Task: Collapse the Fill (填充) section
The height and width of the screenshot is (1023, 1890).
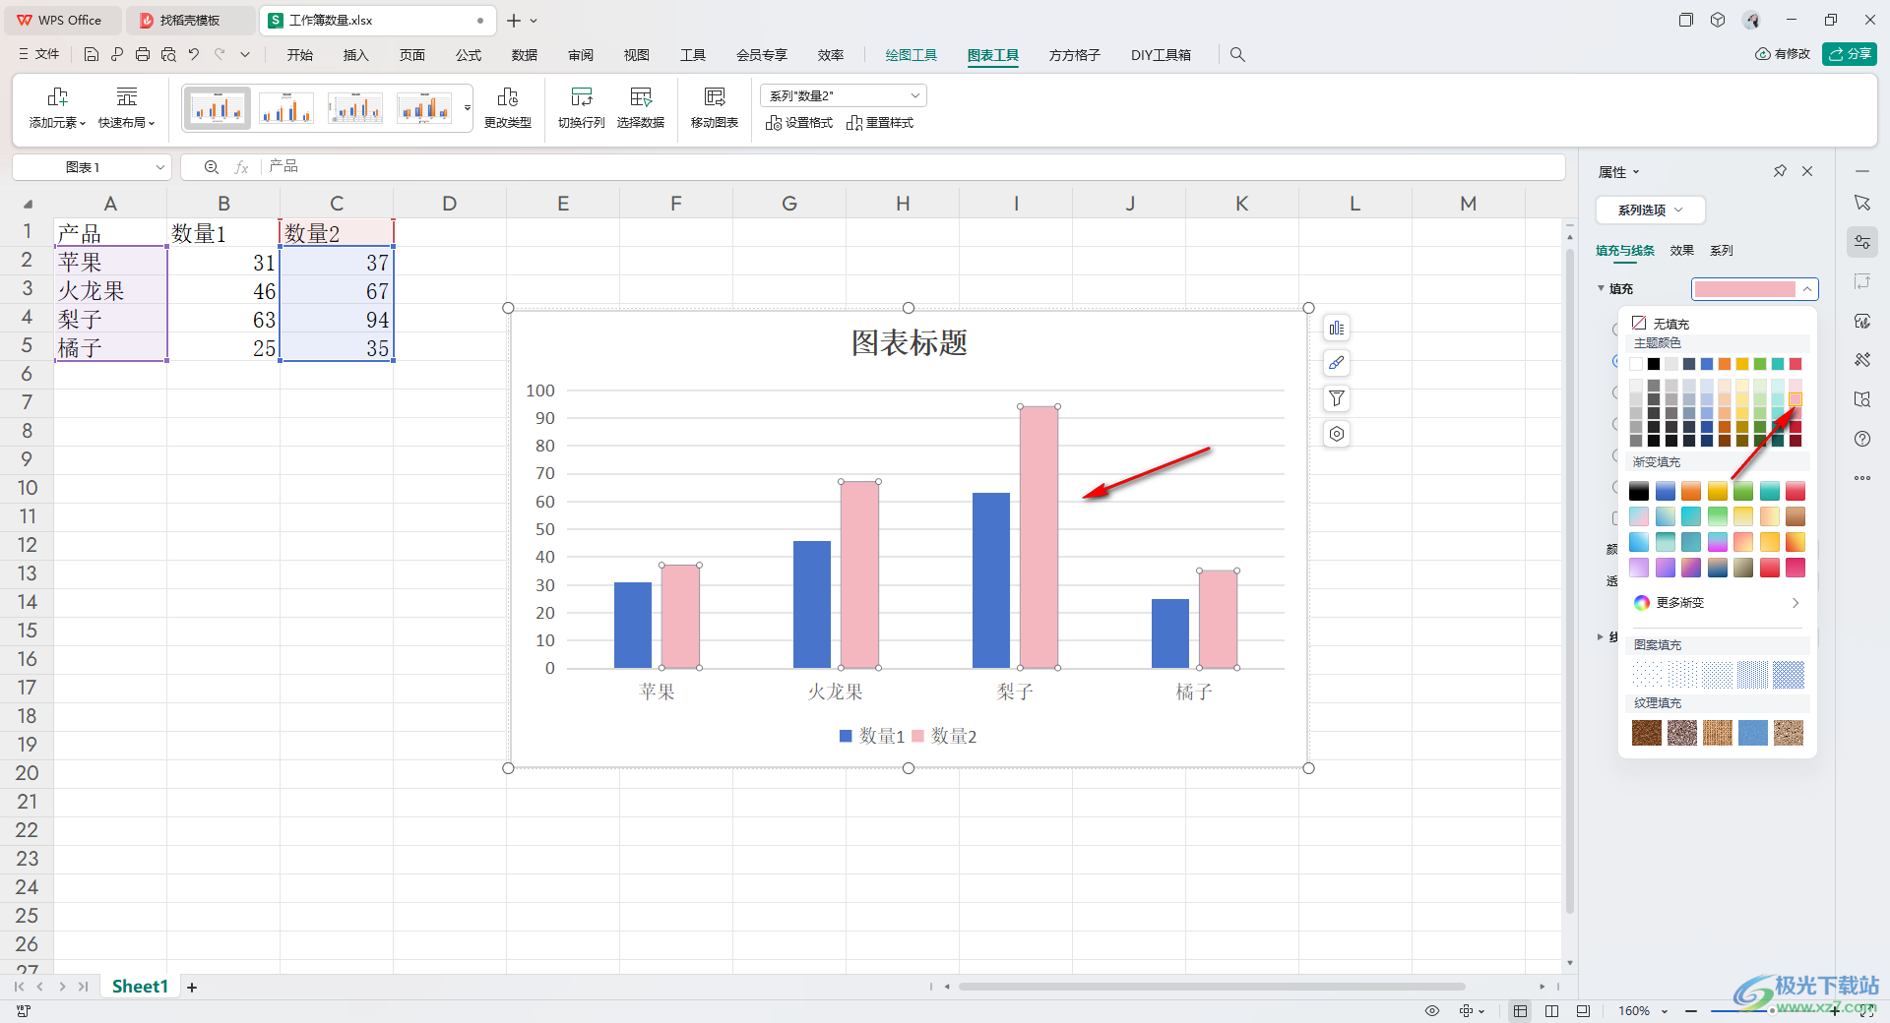Action: pyautogui.click(x=1601, y=289)
